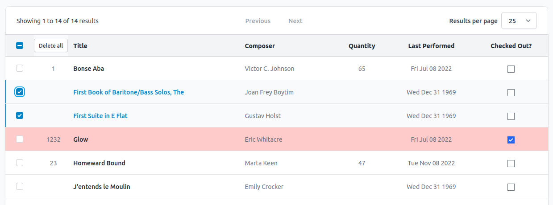
Task: Click the Quantity column header
Action: [362, 46]
